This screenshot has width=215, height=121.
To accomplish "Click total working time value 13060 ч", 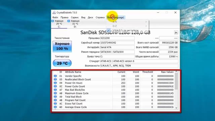I will 169,56.
